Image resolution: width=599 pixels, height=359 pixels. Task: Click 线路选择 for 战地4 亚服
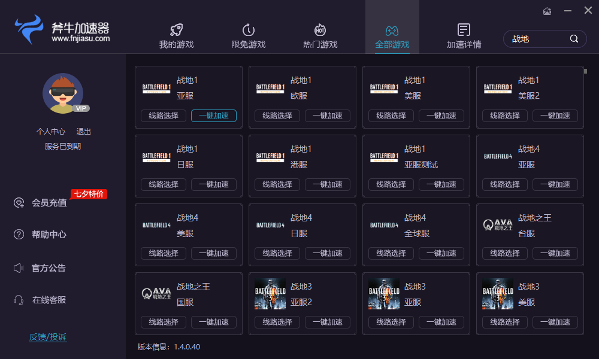(x=505, y=184)
